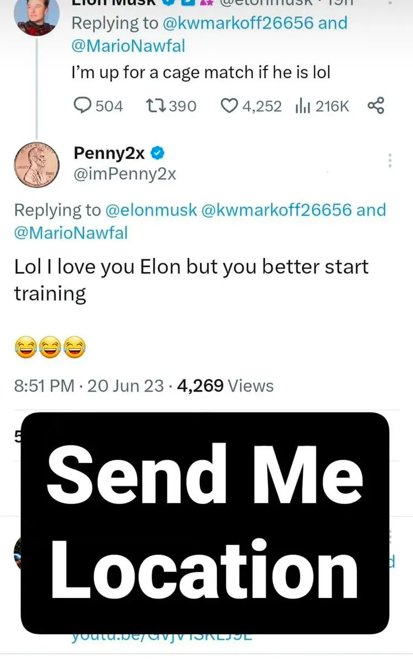Image resolution: width=413 pixels, height=659 pixels.
Task: Click Penny2x's blue verified badge
Action: 157,153
